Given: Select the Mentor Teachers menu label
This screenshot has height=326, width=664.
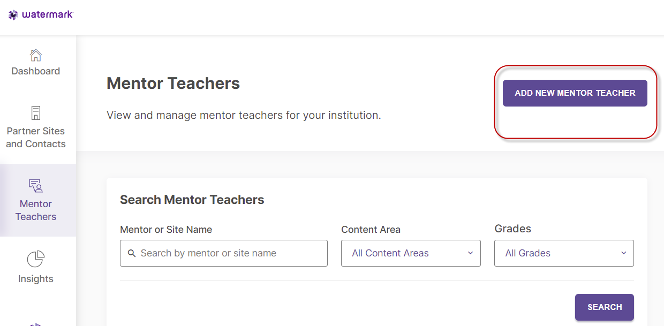Looking at the screenshot, I should pos(36,210).
